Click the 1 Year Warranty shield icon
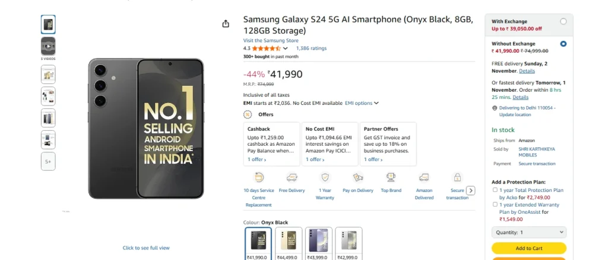This screenshot has width=608, height=260. point(325,177)
